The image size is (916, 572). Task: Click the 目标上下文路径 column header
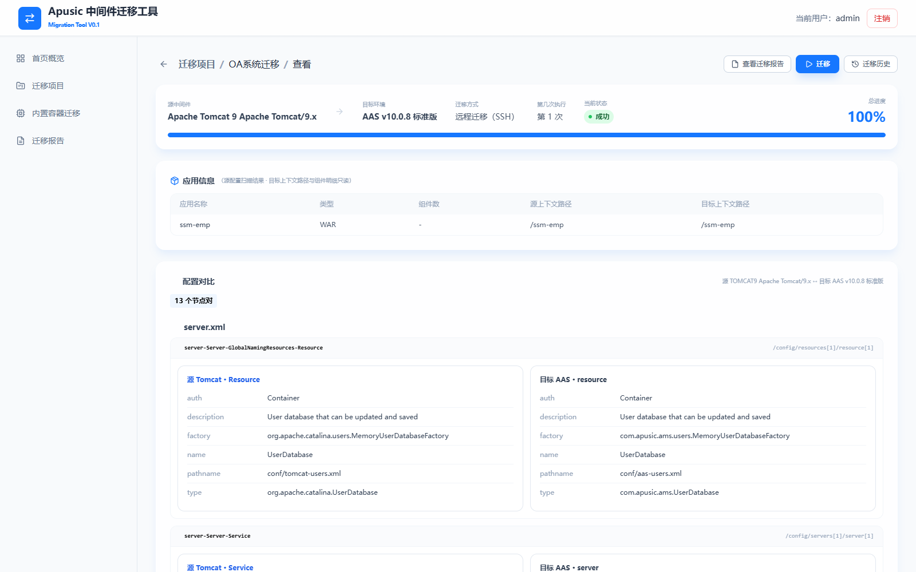(725, 204)
